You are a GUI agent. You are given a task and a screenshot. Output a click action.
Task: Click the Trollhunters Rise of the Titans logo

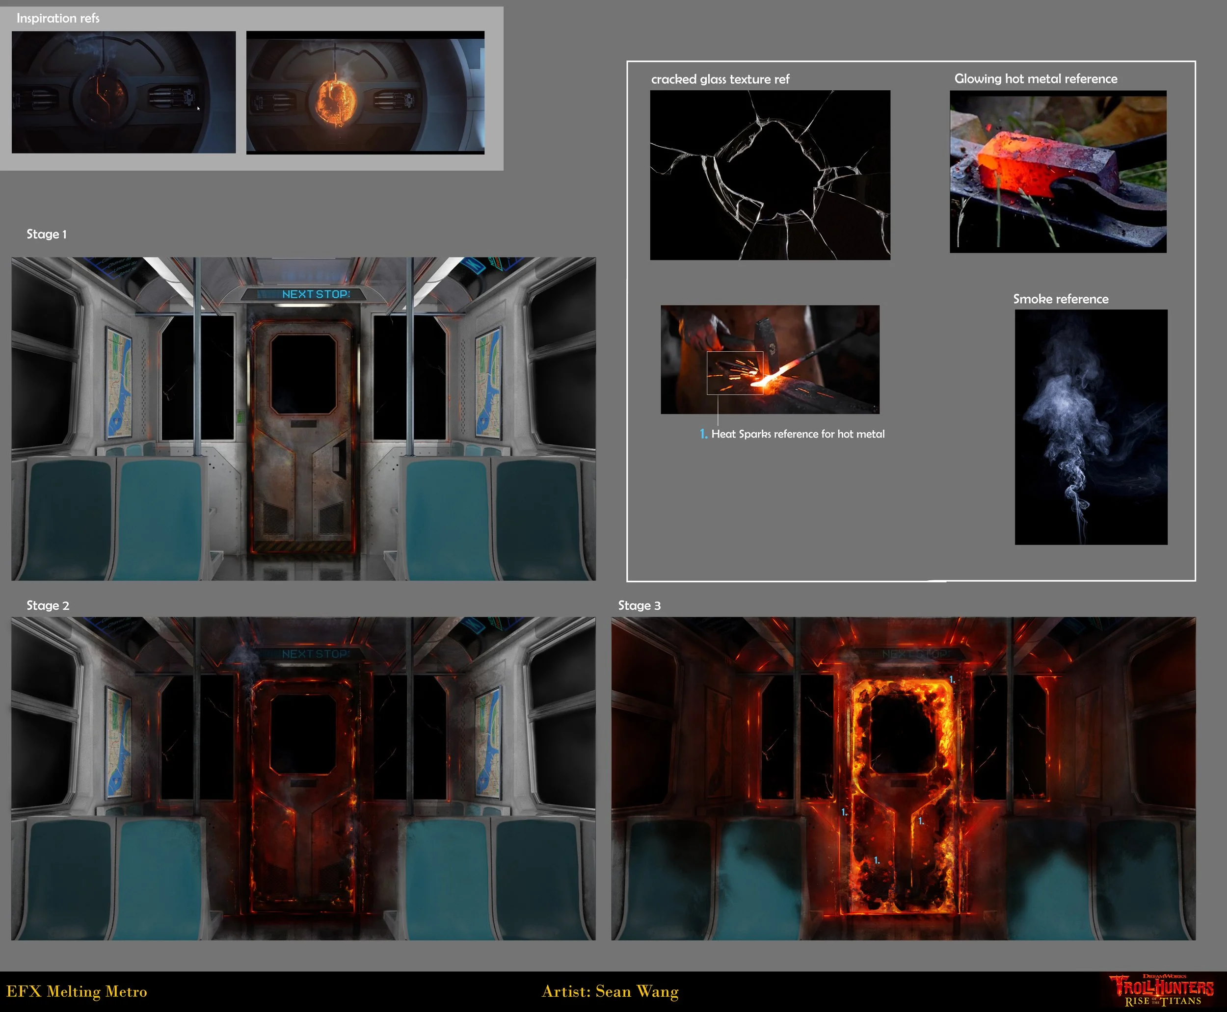1162,990
